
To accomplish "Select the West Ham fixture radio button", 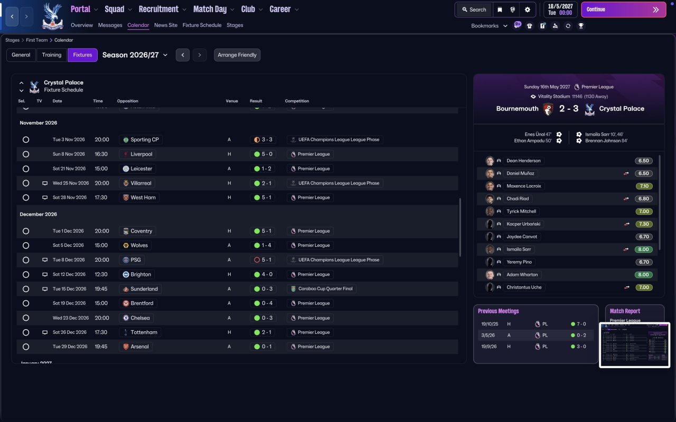I will pyautogui.click(x=26, y=197).
